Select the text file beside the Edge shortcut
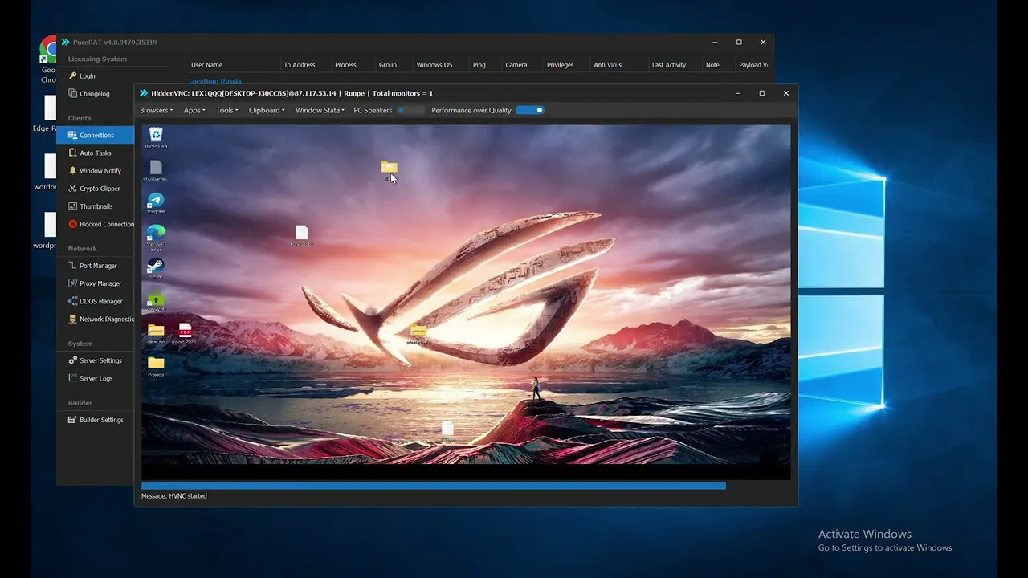 301,234
